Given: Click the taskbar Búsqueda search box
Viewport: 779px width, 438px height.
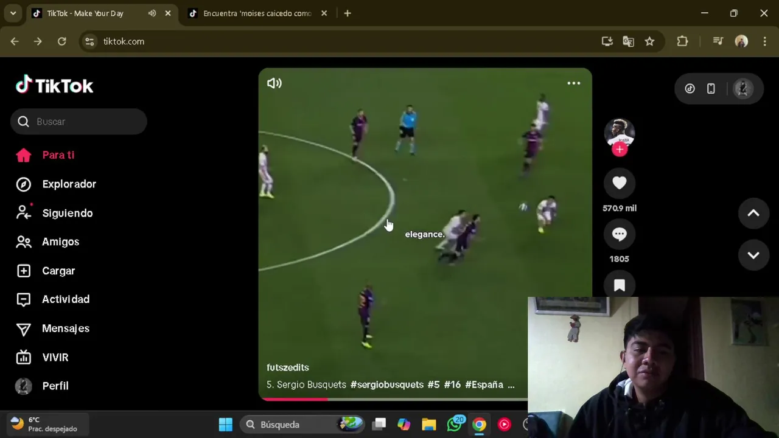Looking at the screenshot, I should [302, 425].
